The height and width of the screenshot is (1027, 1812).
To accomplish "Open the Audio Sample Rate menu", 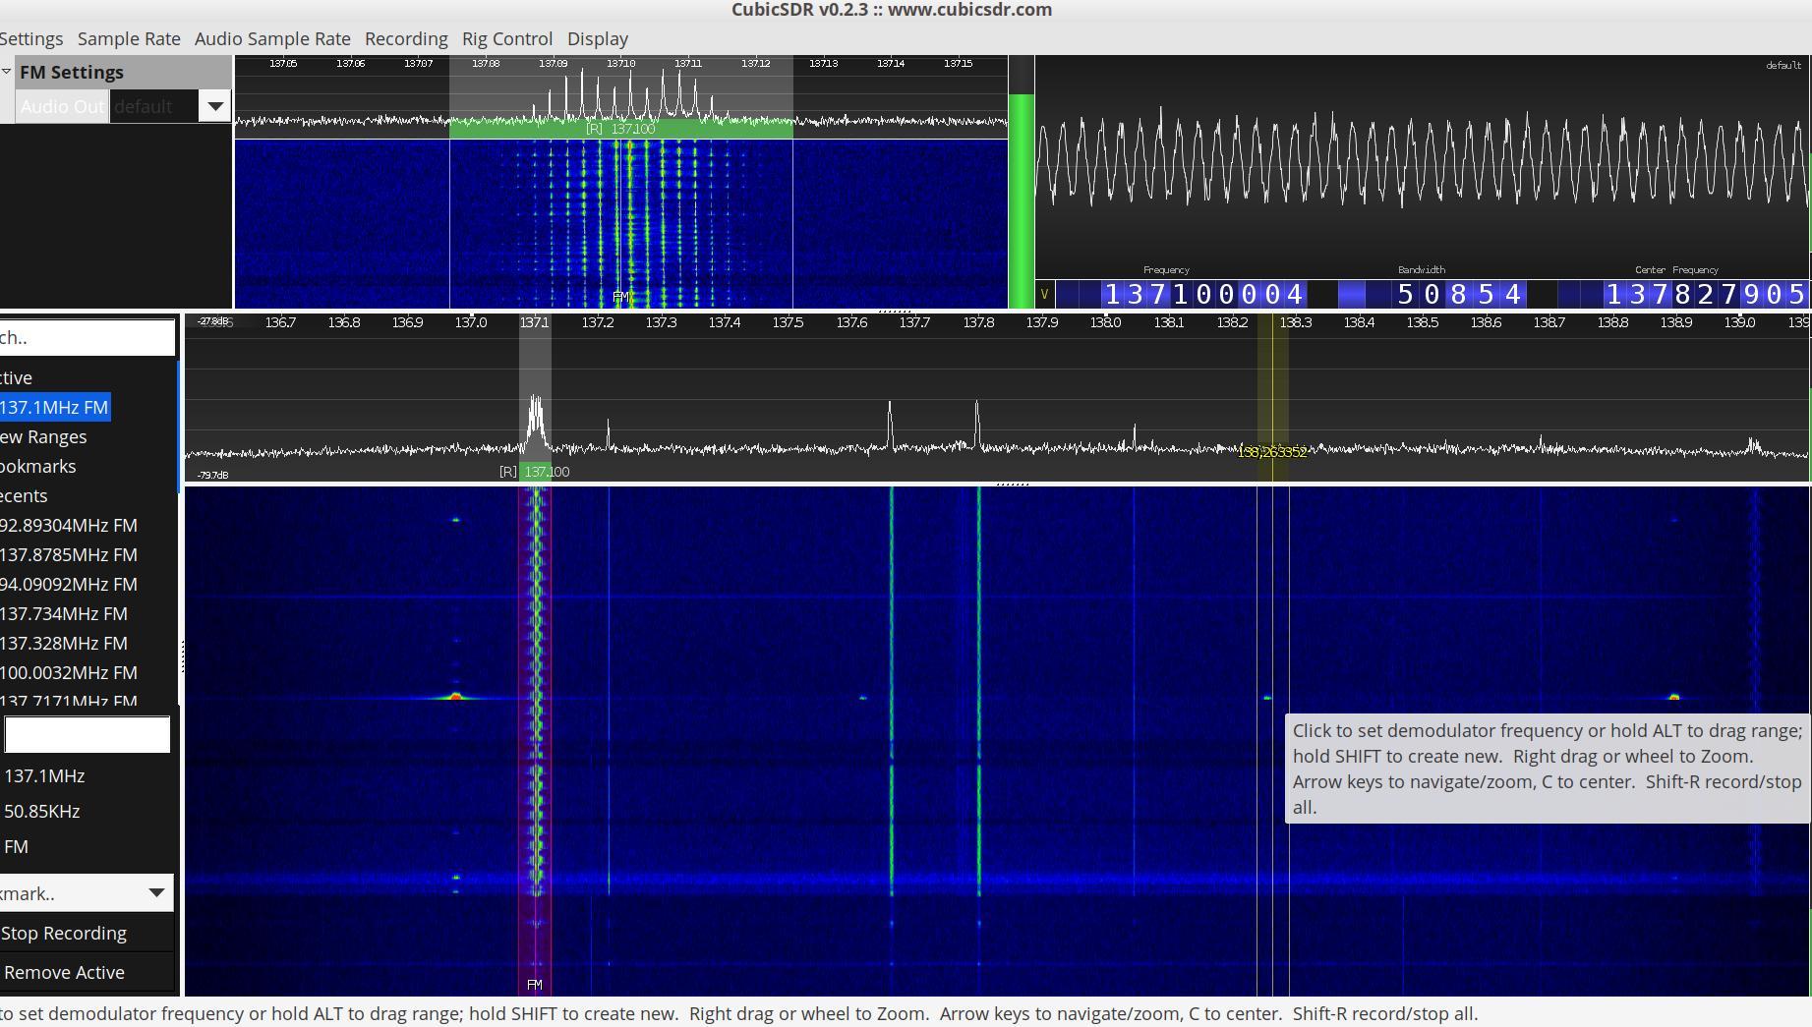I will pos(272,38).
